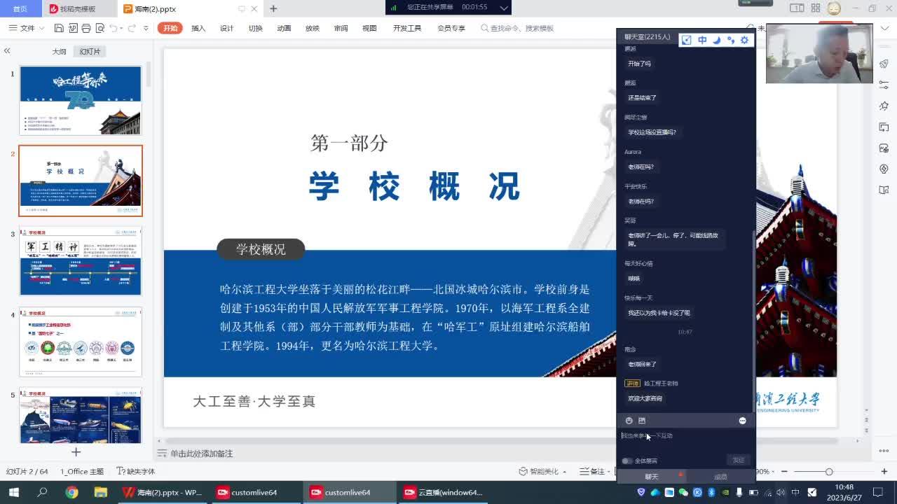Select the 动画 ribbon tab

[284, 28]
